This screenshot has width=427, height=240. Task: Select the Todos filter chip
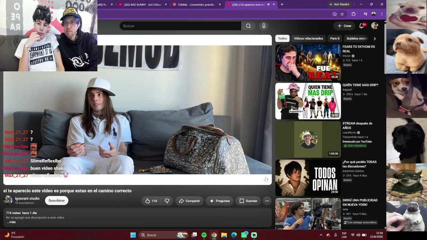coord(282,39)
